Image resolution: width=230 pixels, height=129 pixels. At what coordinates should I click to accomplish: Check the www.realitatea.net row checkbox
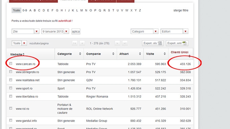click(10, 80)
